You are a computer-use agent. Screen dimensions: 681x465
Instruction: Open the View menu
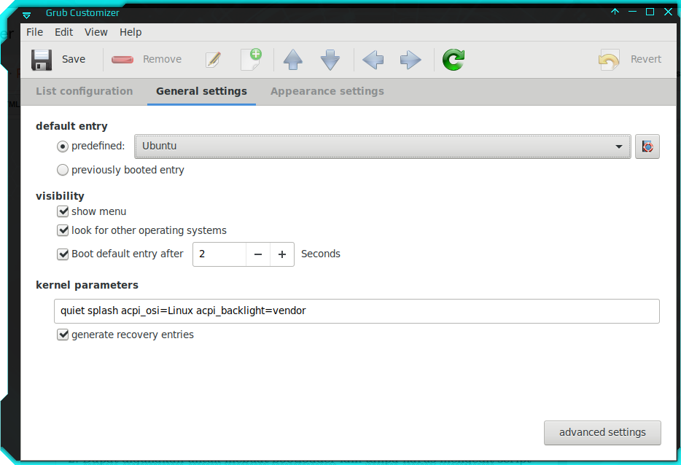(96, 32)
